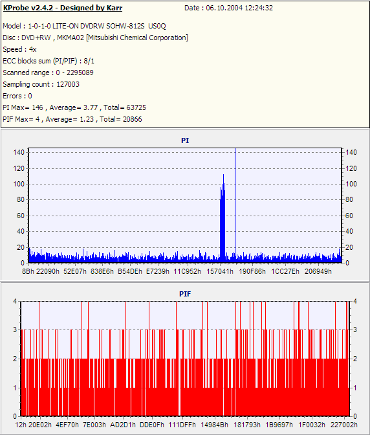Click the PI Max= 146 statistics line
Viewport: 370px width, 435px height.
coord(74,107)
